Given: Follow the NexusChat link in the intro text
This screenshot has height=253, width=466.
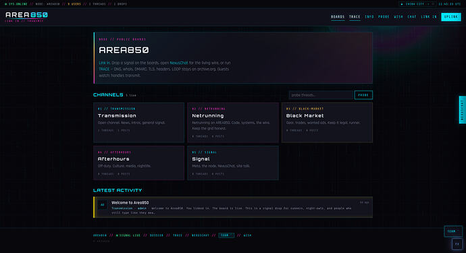Looking at the screenshot, I should click(179, 63).
